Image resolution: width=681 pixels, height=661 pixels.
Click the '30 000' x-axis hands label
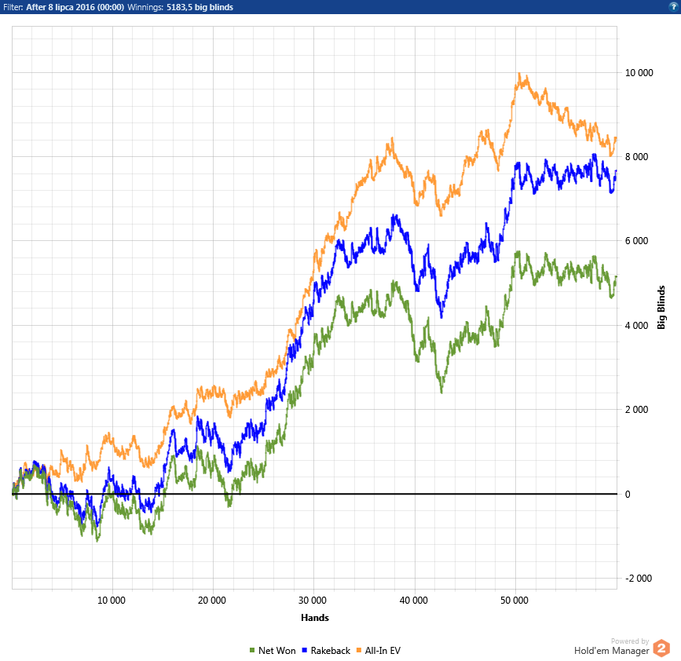click(313, 601)
